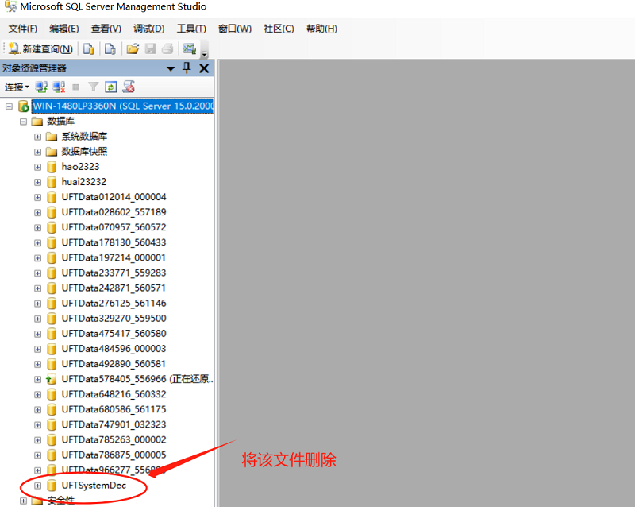Click the Refresh icon in Object Explorer
The width and height of the screenshot is (635, 507).
[x=110, y=87]
